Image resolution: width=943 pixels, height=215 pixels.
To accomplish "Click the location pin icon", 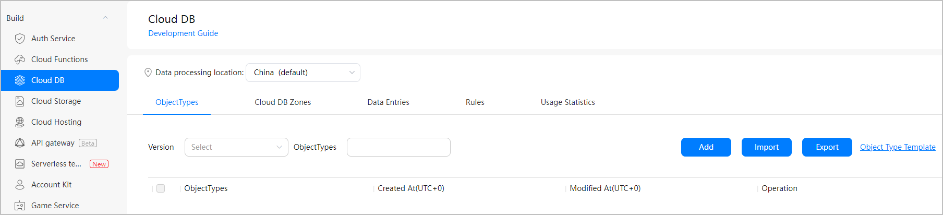I will [x=148, y=73].
